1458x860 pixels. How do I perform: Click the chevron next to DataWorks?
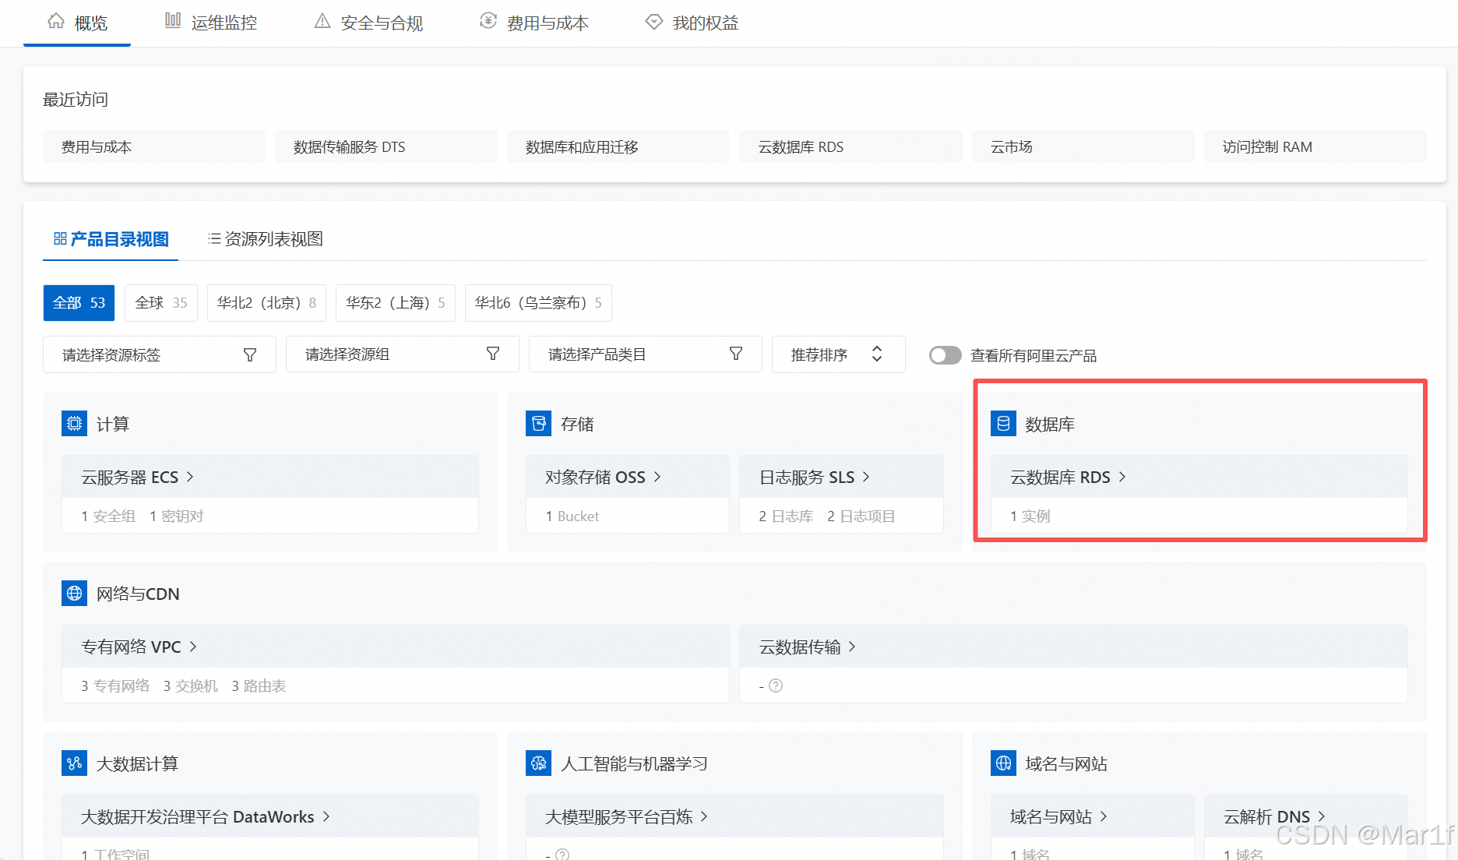coord(326,816)
